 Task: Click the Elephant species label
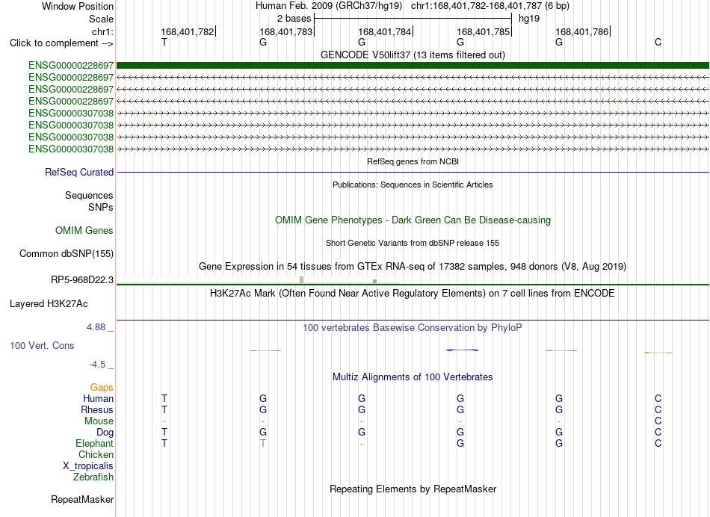[94, 443]
